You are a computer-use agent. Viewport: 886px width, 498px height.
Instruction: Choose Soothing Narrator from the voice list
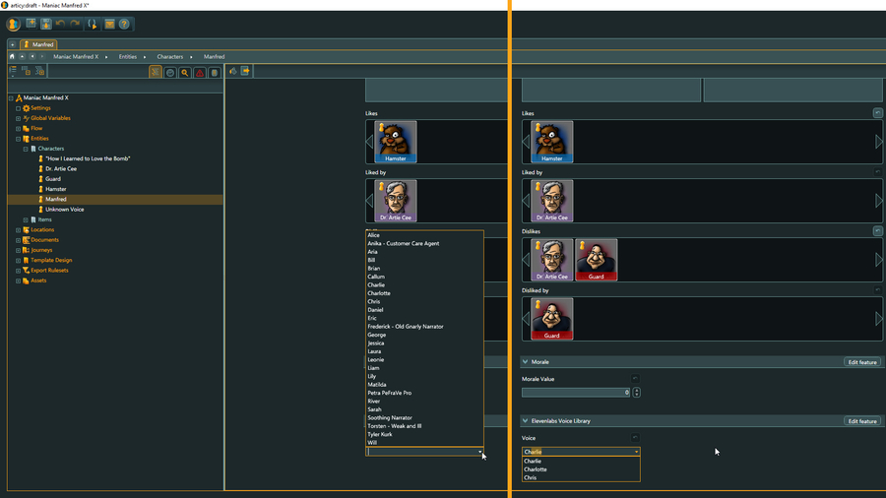tap(390, 417)
